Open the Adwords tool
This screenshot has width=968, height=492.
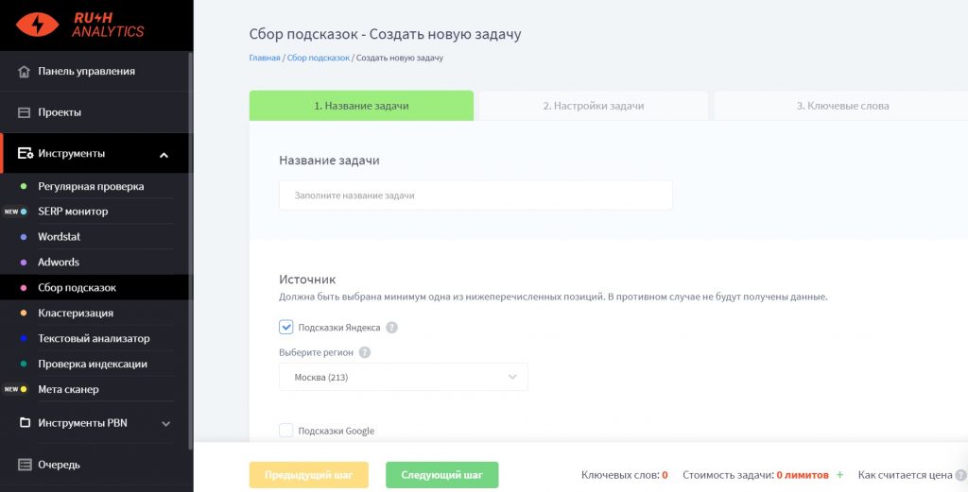point(59,262)
